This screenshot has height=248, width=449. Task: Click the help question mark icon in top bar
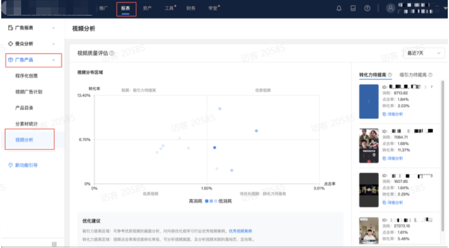click(368, 9)
